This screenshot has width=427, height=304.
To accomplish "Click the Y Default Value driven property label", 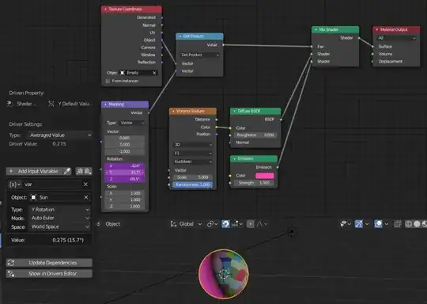I will [x=74, y=104].
